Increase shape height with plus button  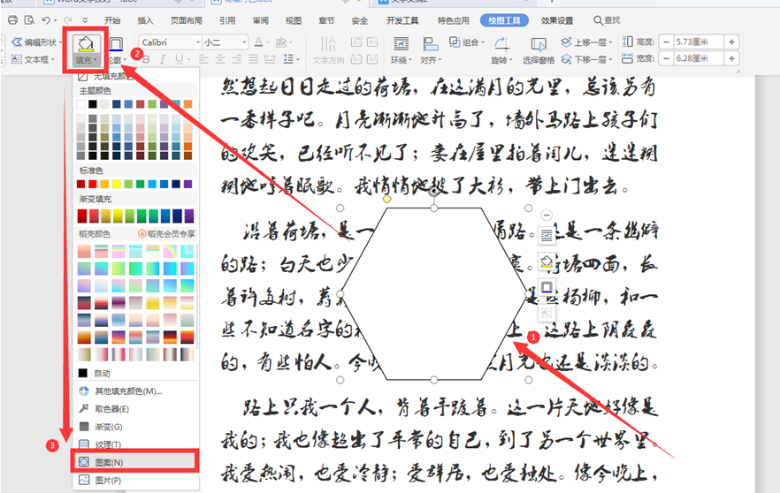click(x=731, y=42)
